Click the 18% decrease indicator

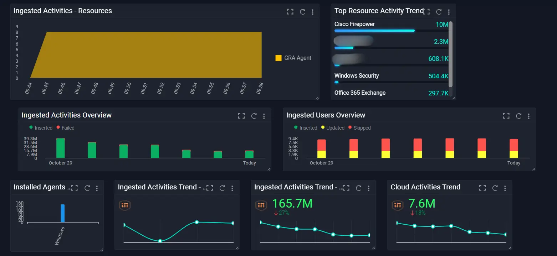tap(418, 213)
